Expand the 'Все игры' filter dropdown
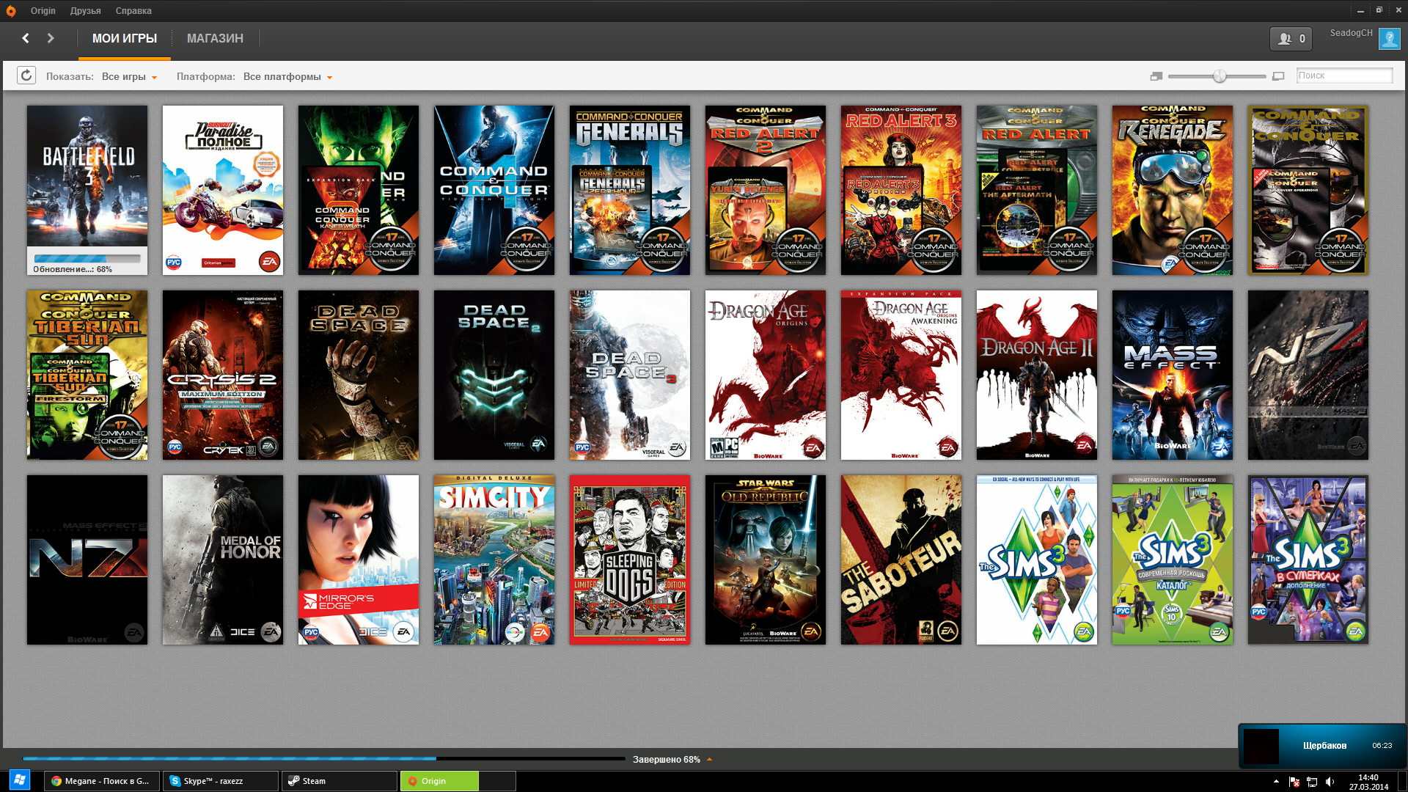 130,77
